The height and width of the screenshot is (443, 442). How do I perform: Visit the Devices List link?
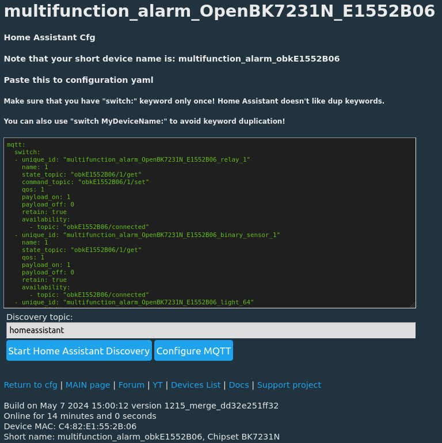click(196, 385)
